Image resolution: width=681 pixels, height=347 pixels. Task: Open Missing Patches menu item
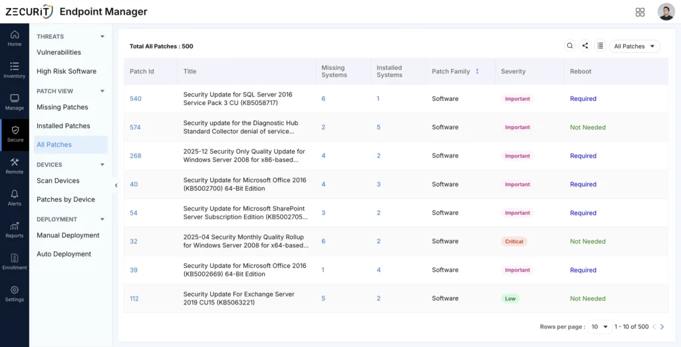coord(62,107)
